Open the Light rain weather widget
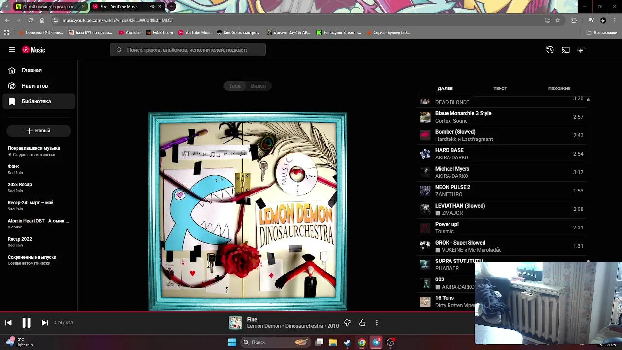Screen dimensions: 622x350 pyautogui.click(x=19, y=342)
